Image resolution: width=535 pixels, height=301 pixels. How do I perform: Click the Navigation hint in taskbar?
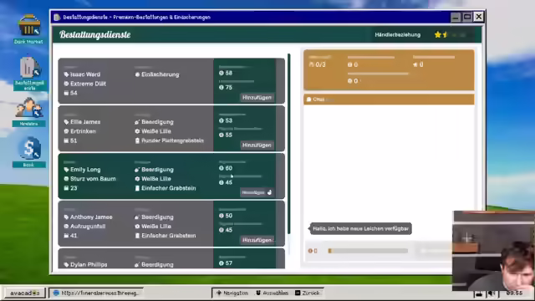[x=232, y=293]
